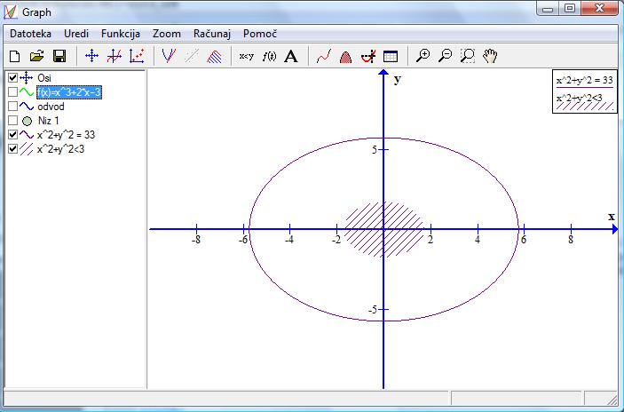Uncheck the Osi axes checkbox
The width and height of the screenshot is (624, 412).
coord(12,78)
